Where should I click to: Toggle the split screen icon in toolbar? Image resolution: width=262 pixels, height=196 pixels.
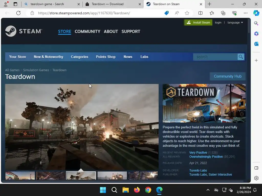[x=200, y=13]
